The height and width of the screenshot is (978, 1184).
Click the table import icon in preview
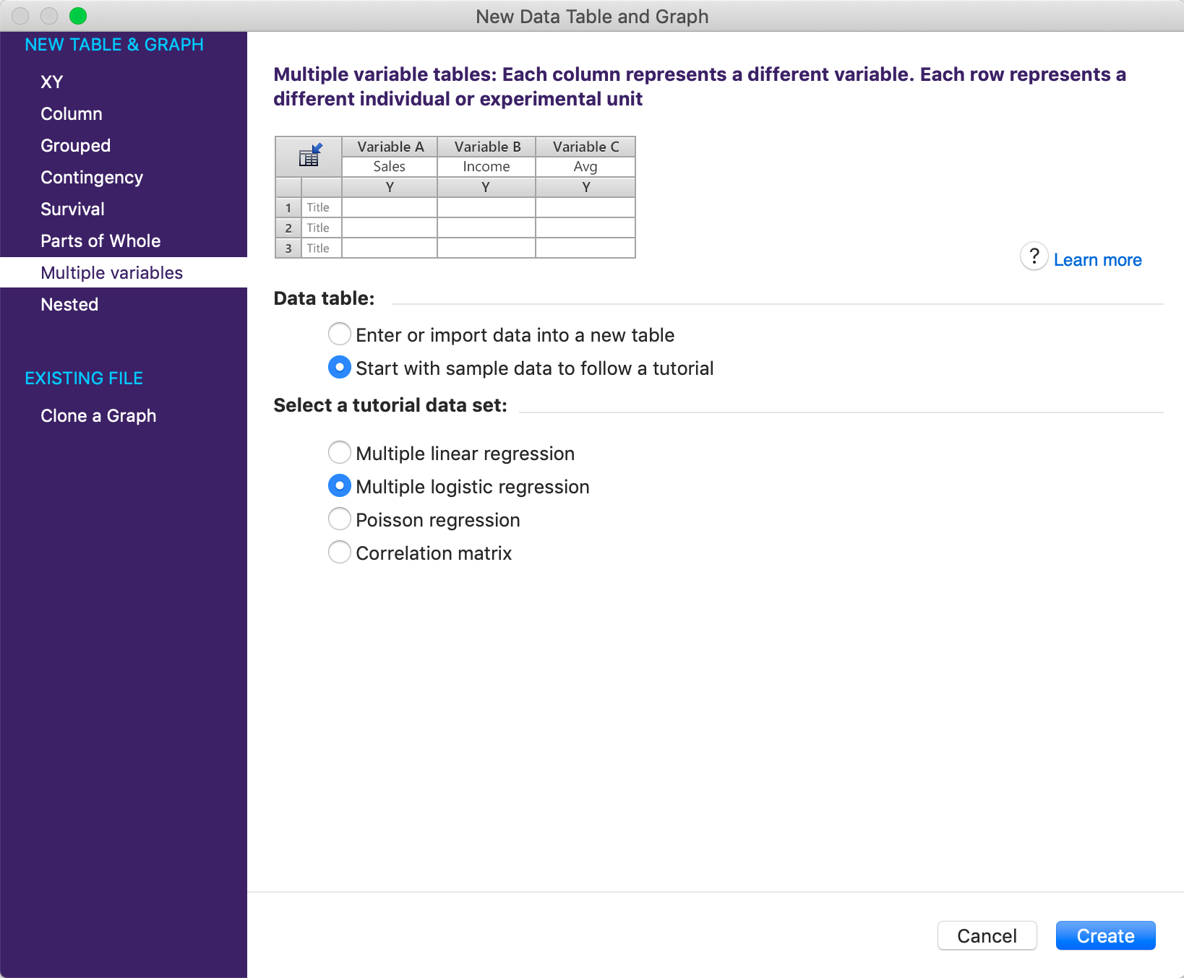[x=309, y=155]
